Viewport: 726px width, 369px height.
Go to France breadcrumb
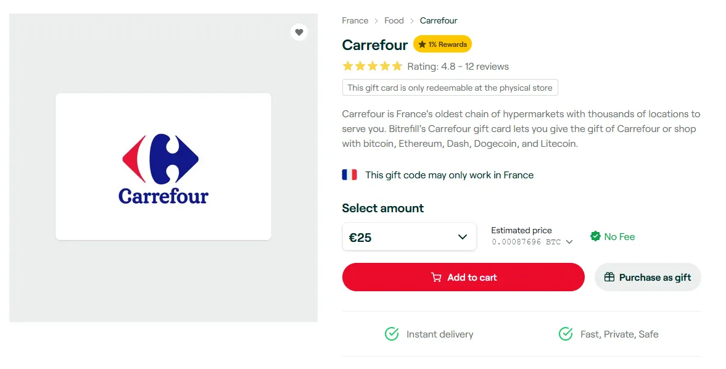[355, 20]
